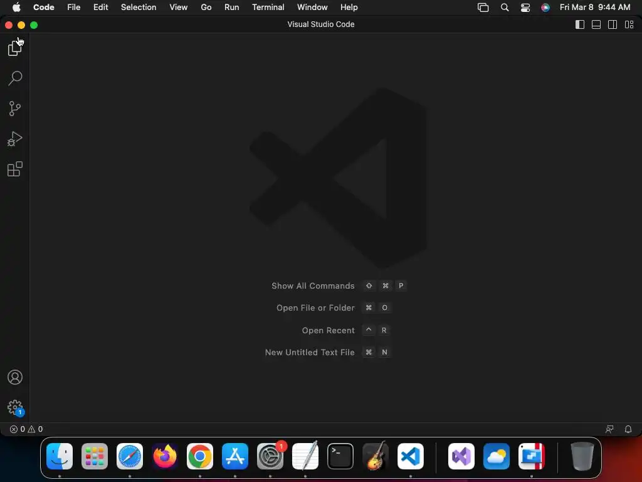Open the View menu
Screen dimensions: 642x482
(x=178, y=8)
